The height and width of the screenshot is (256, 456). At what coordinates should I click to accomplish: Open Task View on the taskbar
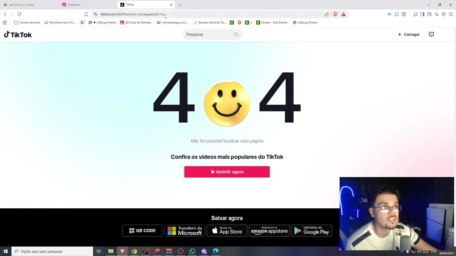click(99, 251)
